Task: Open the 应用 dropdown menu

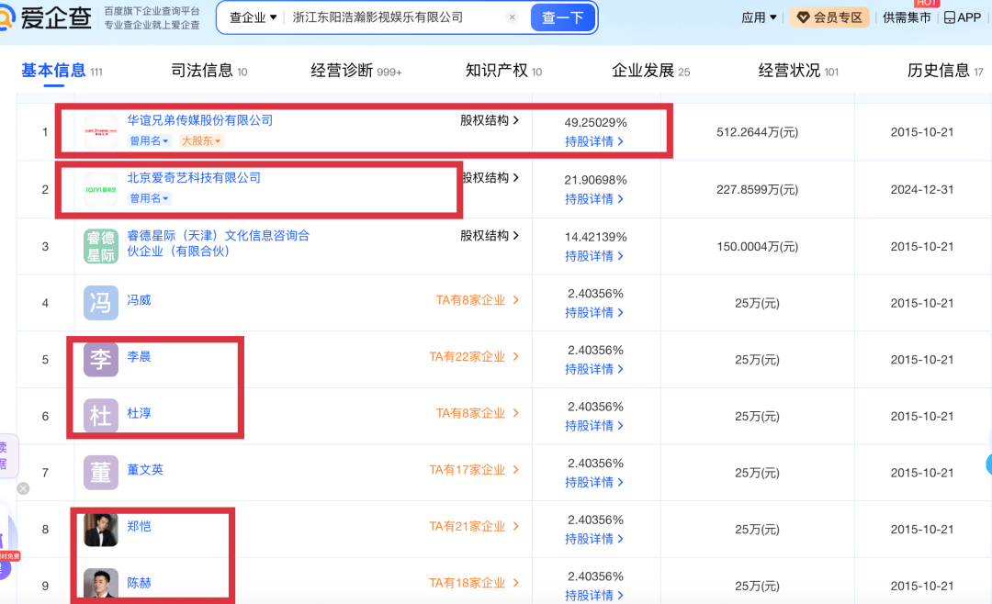Action: tap(759, 17)
